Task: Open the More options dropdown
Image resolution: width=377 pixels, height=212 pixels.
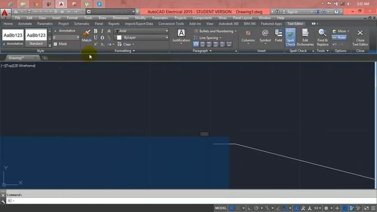Action: (340, 31)
